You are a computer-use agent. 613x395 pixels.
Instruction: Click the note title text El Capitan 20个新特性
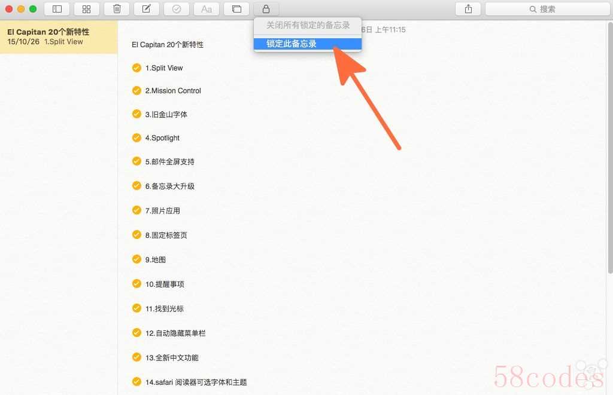[168, 45]
